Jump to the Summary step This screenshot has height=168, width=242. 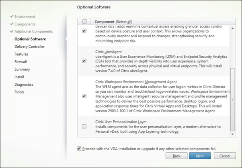click(x=22, y=69)
